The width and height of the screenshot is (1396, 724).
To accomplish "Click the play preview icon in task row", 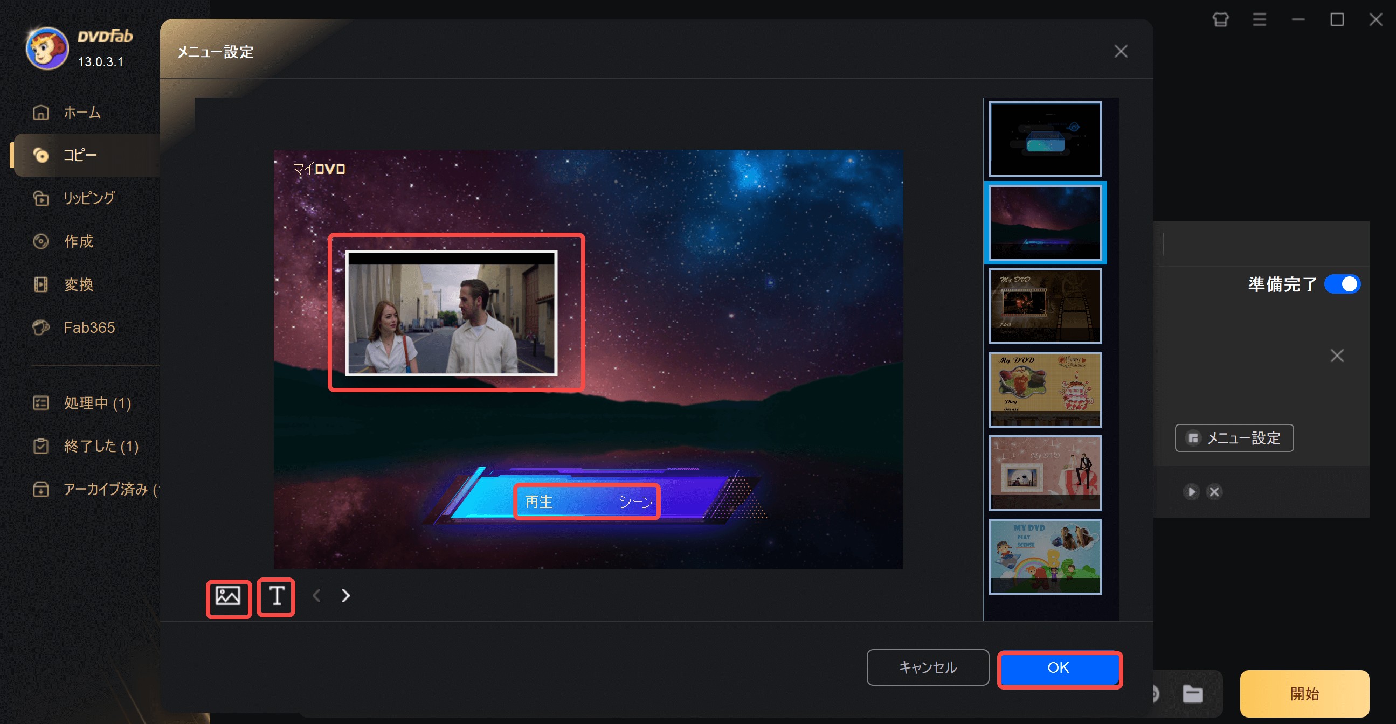I will pyautogui.click(x=1191, y=492).
